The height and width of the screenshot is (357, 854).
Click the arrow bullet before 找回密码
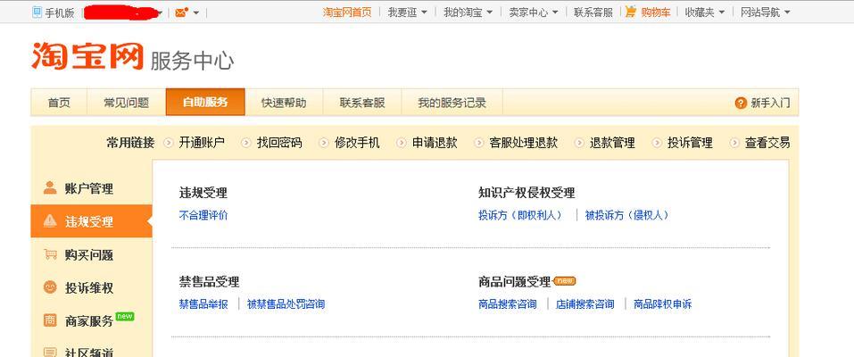[246, 143]
